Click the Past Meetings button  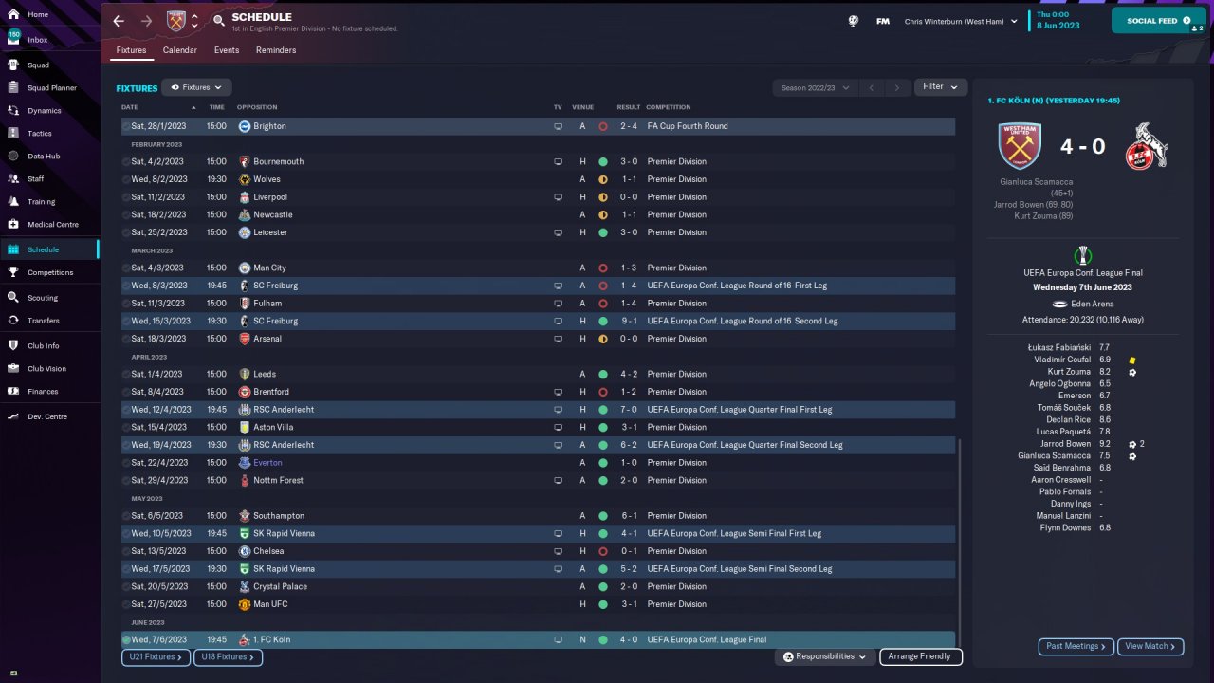coord(1076,647)
